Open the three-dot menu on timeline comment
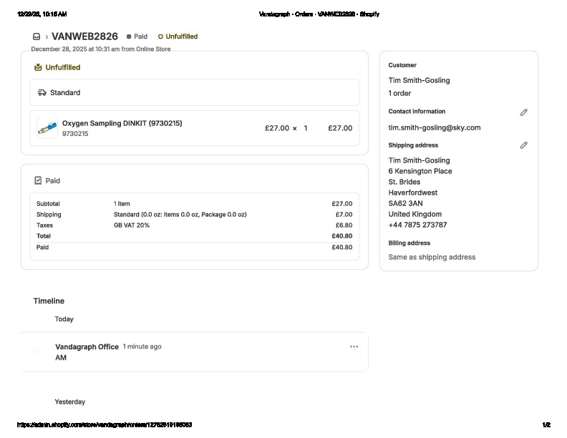The image size is (567, 438). click(354, 346)
